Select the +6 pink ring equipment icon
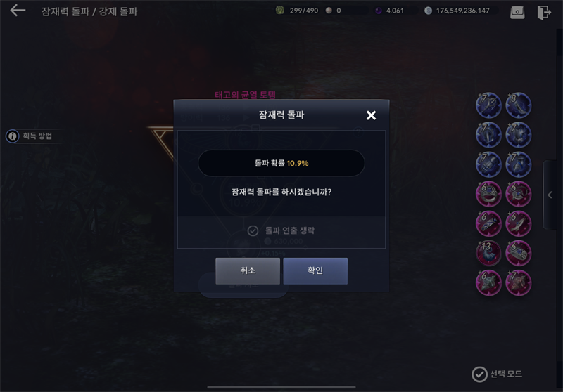This screenshot has height=392, width=563. [488, 194]
